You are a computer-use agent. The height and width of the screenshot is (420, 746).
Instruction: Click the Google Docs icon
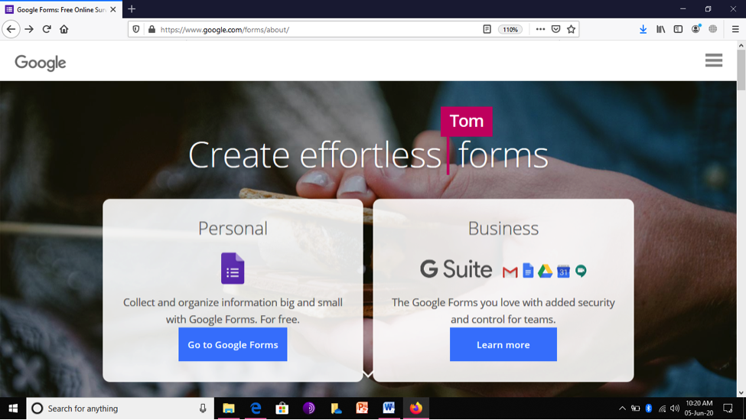(528, 270)
